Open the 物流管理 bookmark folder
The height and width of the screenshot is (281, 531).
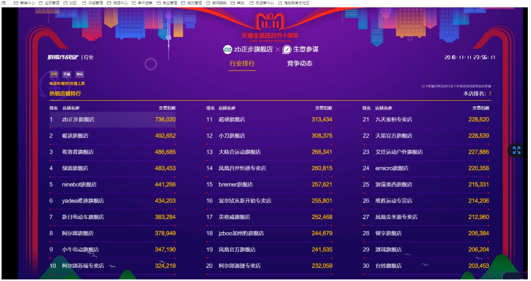191,3
